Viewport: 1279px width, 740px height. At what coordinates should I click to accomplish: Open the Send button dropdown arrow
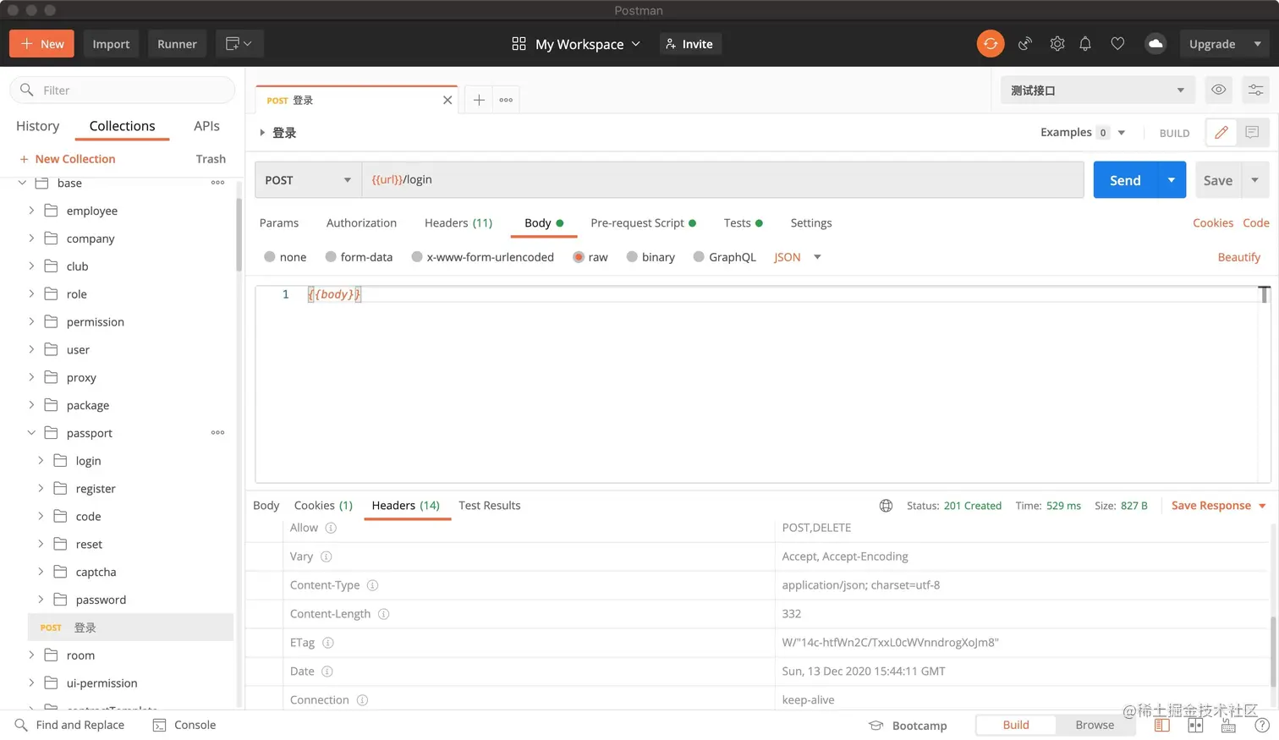1172,180
